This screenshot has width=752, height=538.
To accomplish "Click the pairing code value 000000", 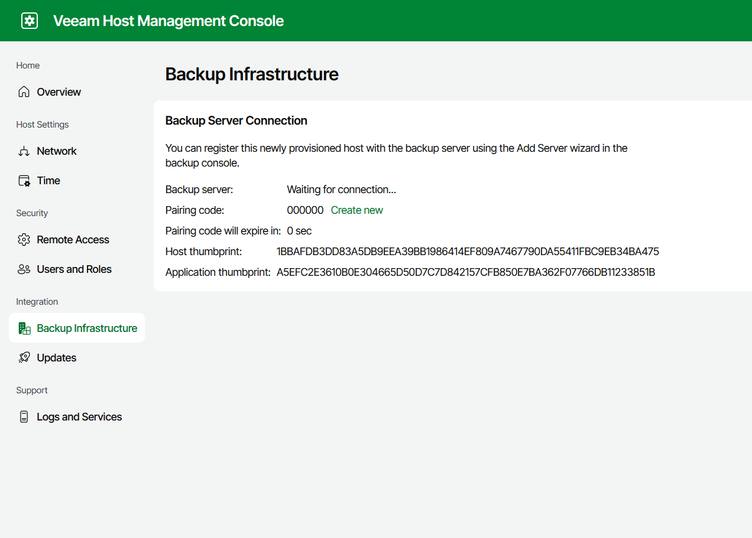I will pos(305,210).
